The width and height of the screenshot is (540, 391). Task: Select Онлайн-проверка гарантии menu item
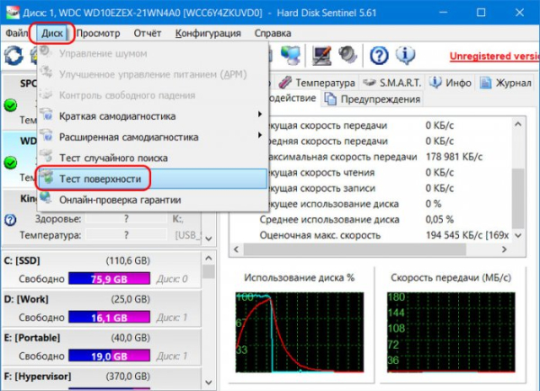click(120, 199)
